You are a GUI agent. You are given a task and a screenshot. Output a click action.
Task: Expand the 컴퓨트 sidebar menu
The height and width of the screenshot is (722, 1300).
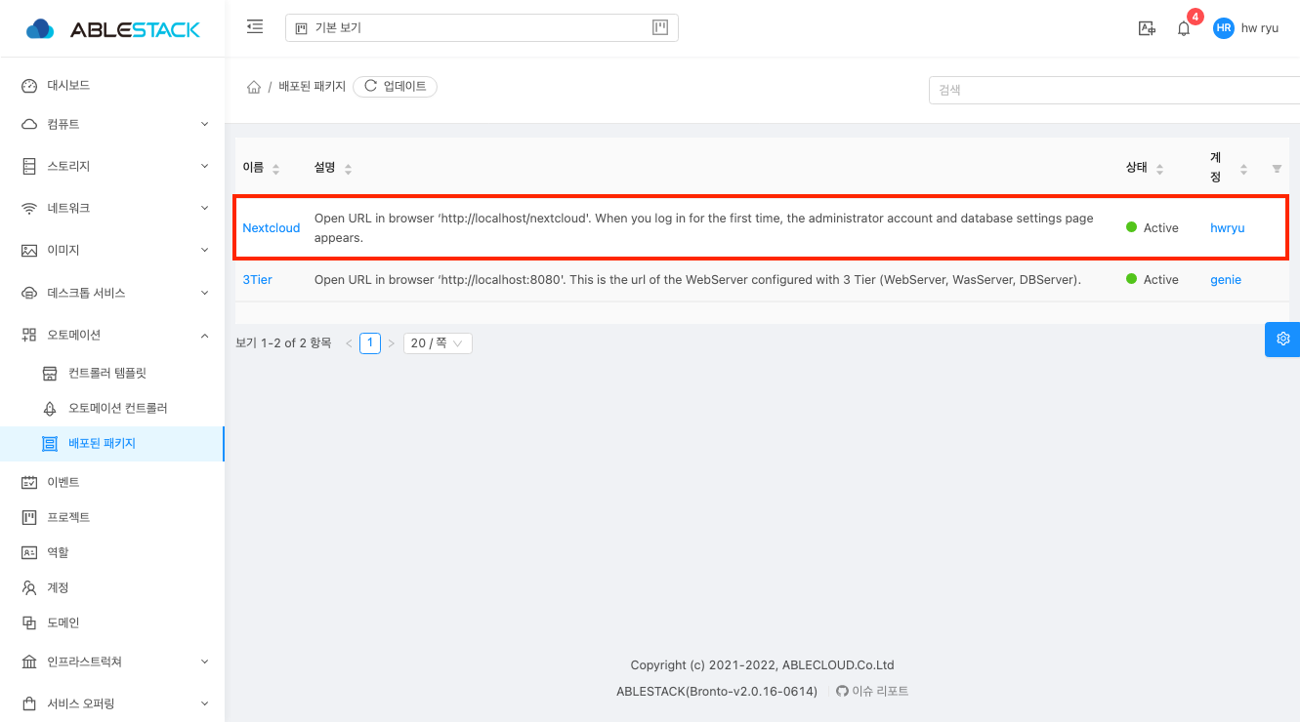coord(112,125)
